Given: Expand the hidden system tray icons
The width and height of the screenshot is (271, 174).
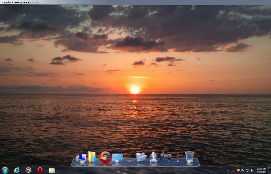Looking at the screenshot, I should tap(228, 170).
